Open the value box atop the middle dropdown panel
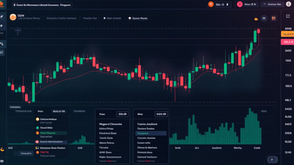This screenshot has width=294, height=165. pos(123,114)
